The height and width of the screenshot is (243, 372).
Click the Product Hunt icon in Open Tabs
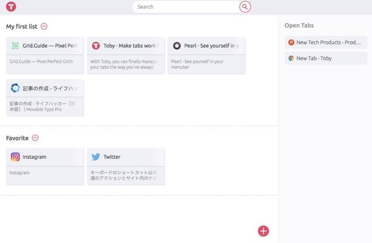point(291,42)
